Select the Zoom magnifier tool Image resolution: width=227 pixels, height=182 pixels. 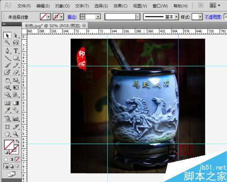[x=16, y=134]
